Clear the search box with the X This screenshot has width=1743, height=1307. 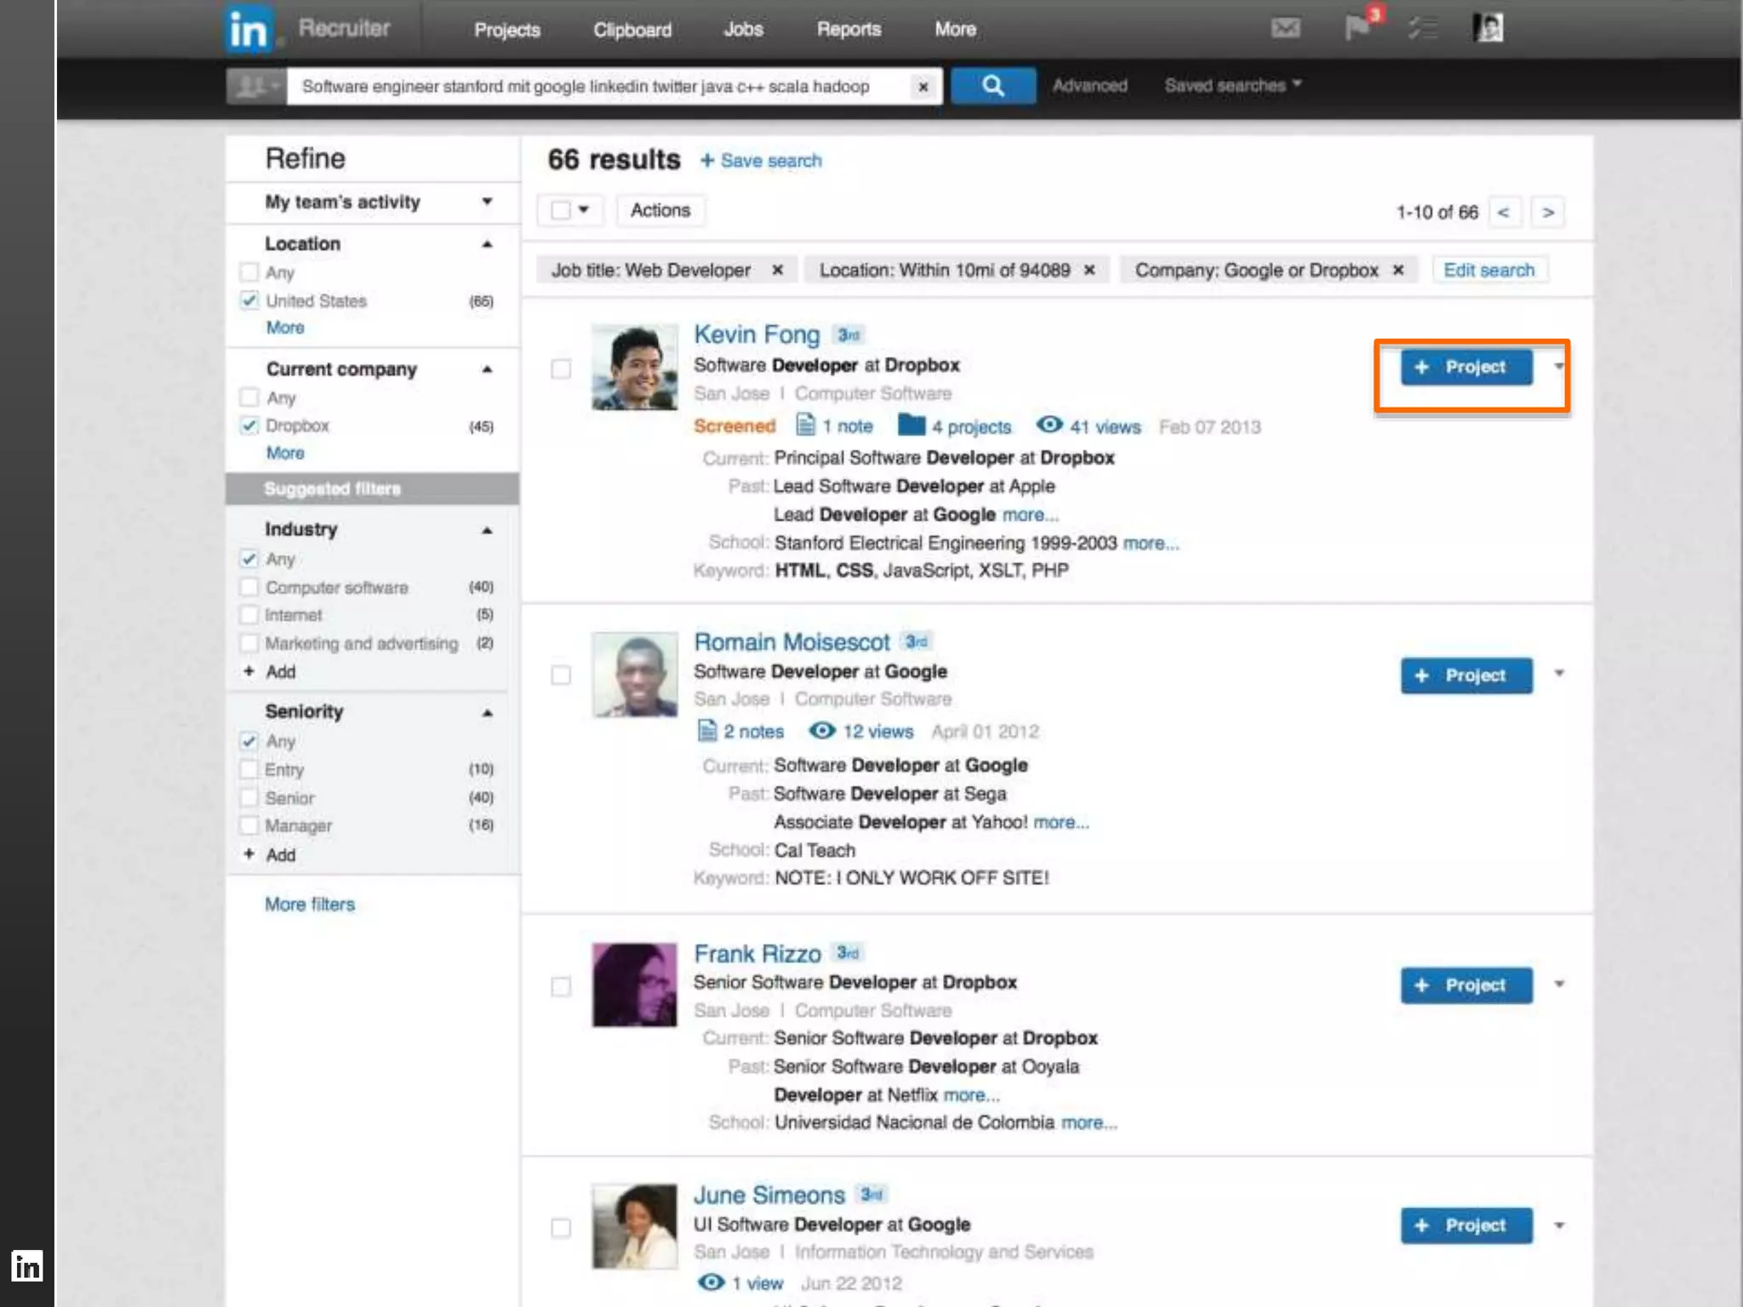tap(923, 87)
